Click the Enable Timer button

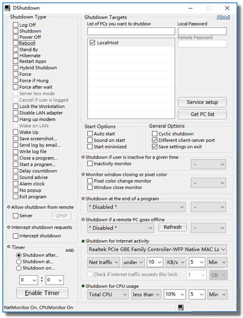(x=42, y=293)
